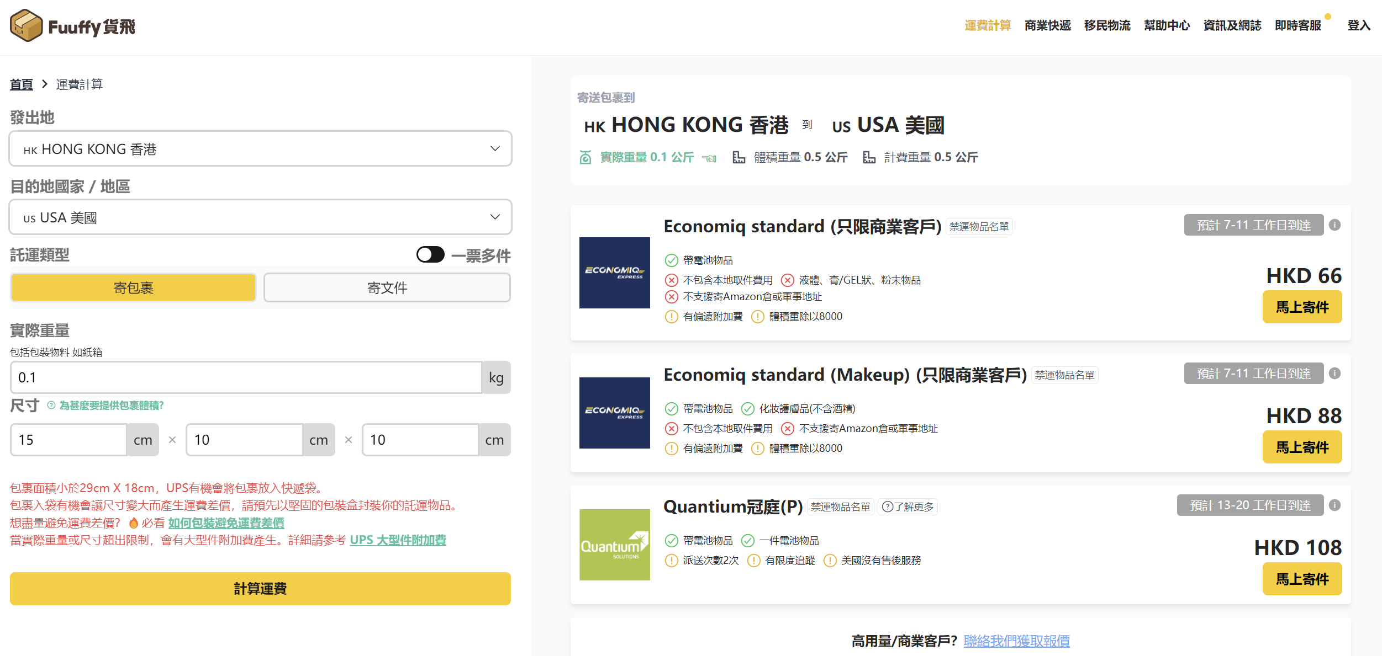
Task: Select the 寄包裹 shipment type
Action: (133, 287)
